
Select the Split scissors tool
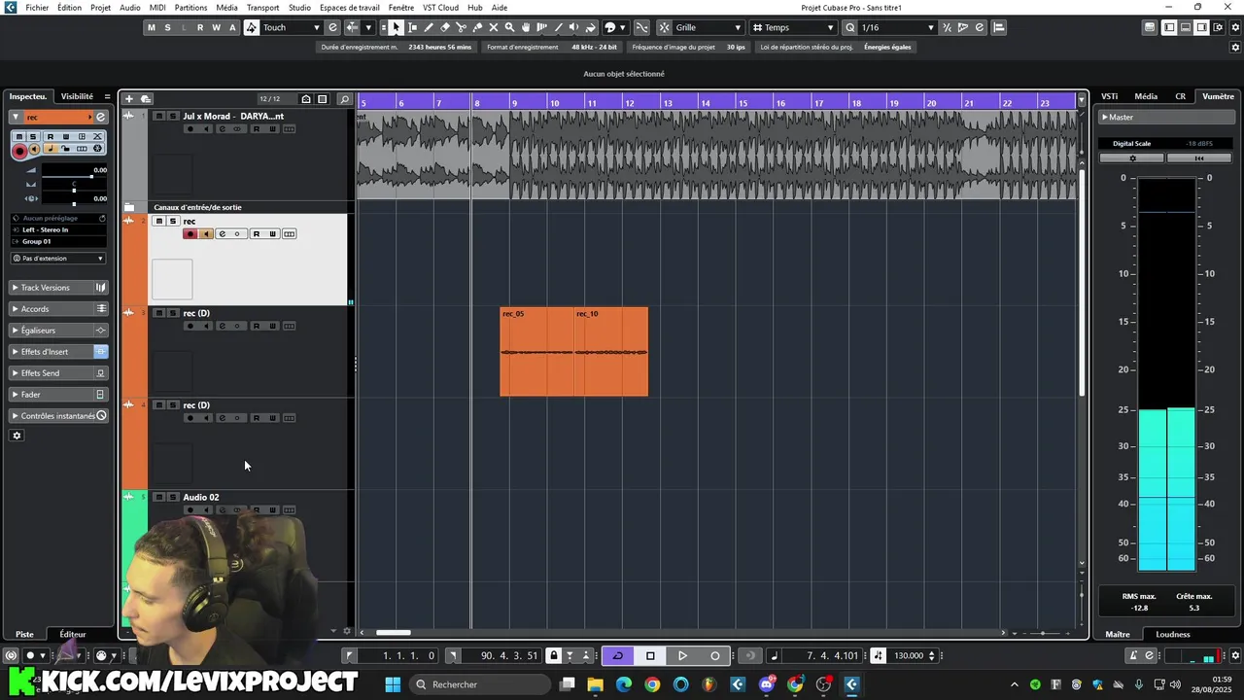461,27
